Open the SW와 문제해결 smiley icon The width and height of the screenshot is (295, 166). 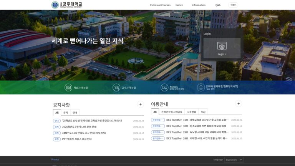coord(201,88)
